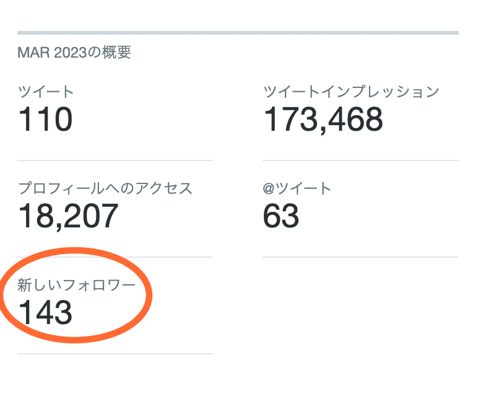Click the divider line below 63
Image resolution: width=478 pixels, height=404 pixels.
coord(360,257)
